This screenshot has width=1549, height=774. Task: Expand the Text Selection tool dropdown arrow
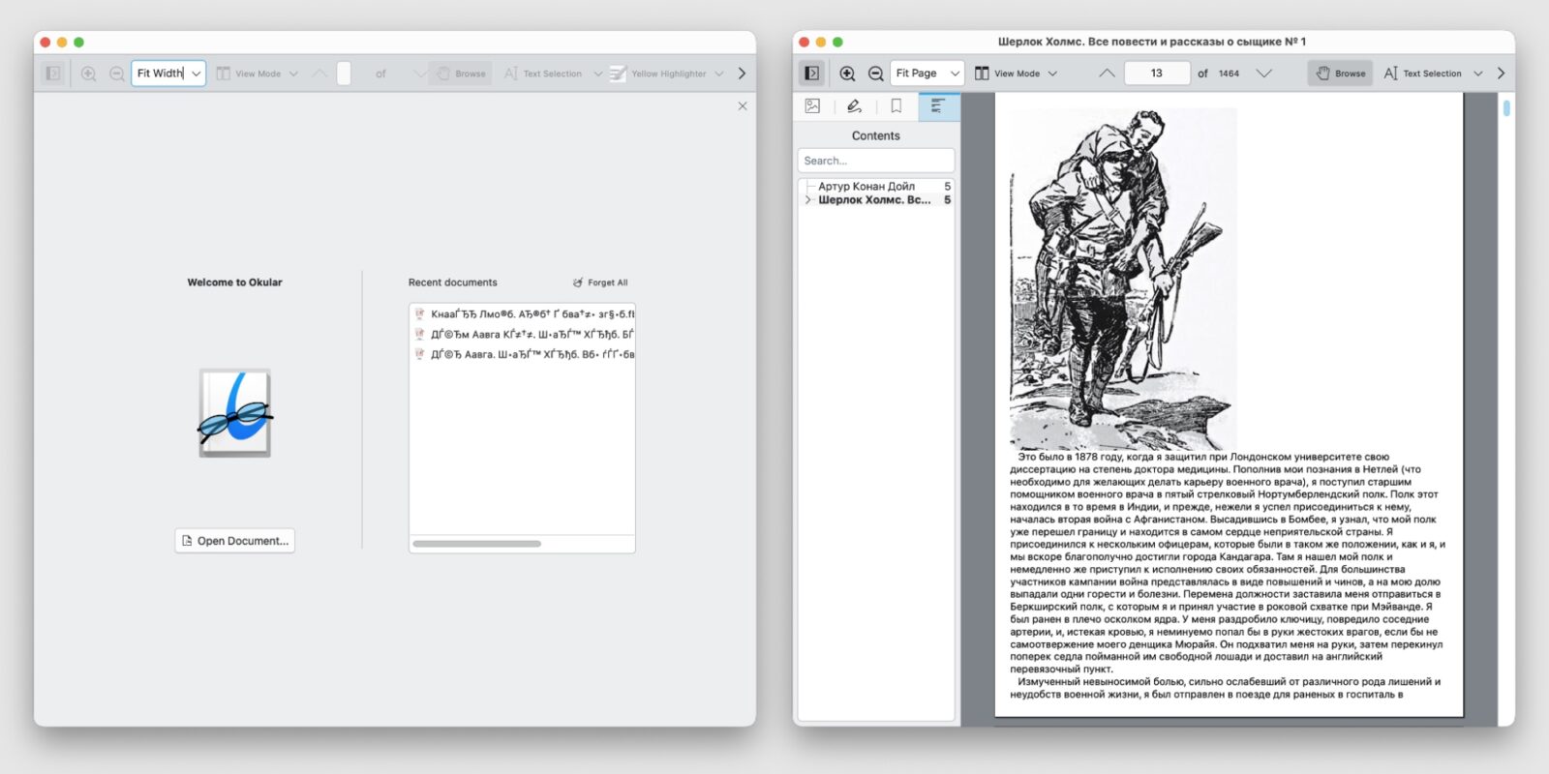click(x=1477, y=74)
